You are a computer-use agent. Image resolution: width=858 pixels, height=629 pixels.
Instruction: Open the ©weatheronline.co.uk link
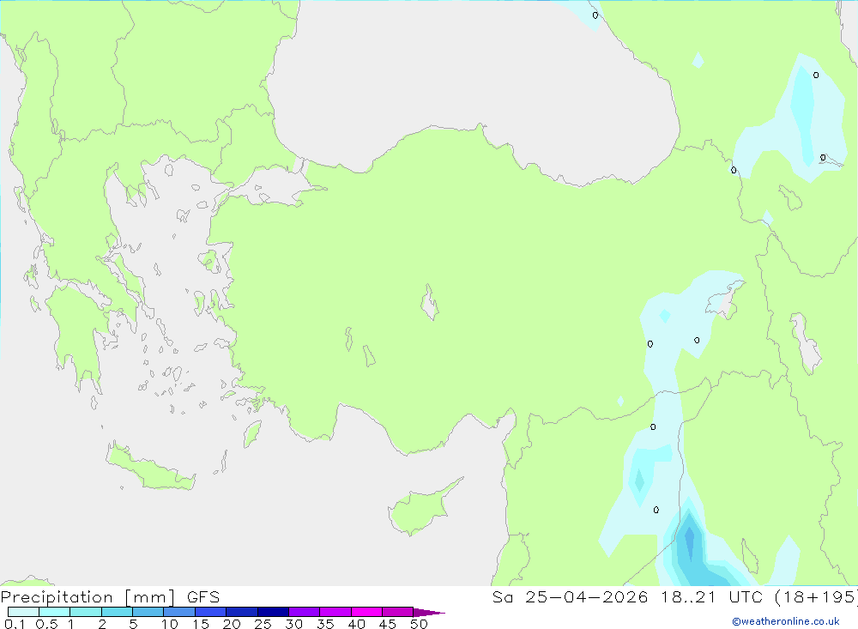785,621
